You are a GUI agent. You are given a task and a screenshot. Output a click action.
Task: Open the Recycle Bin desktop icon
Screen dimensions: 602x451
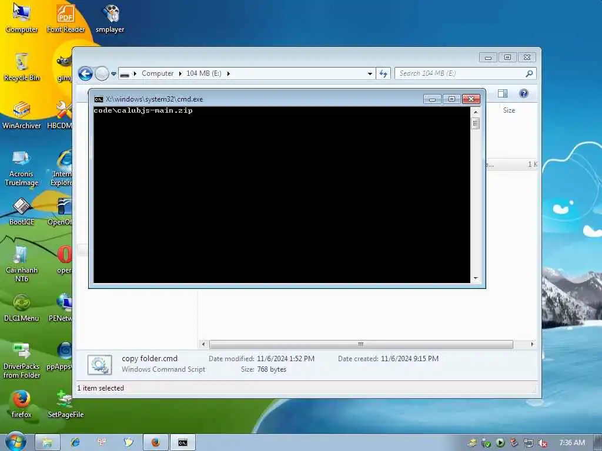[22, 67]
